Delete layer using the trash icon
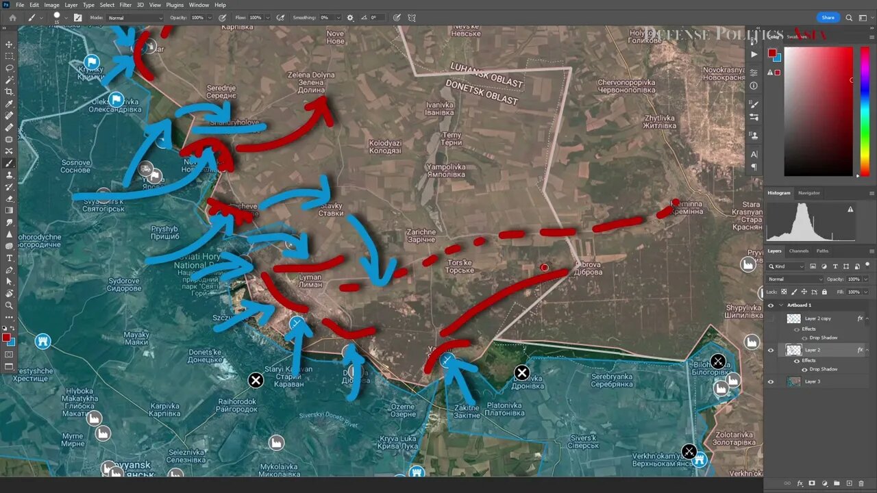 click(x=861, y=483)
